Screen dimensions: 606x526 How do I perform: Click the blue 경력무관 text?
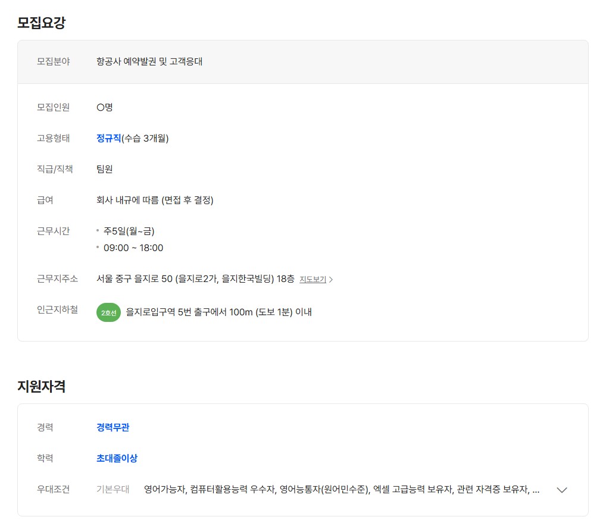coord(113,427)
